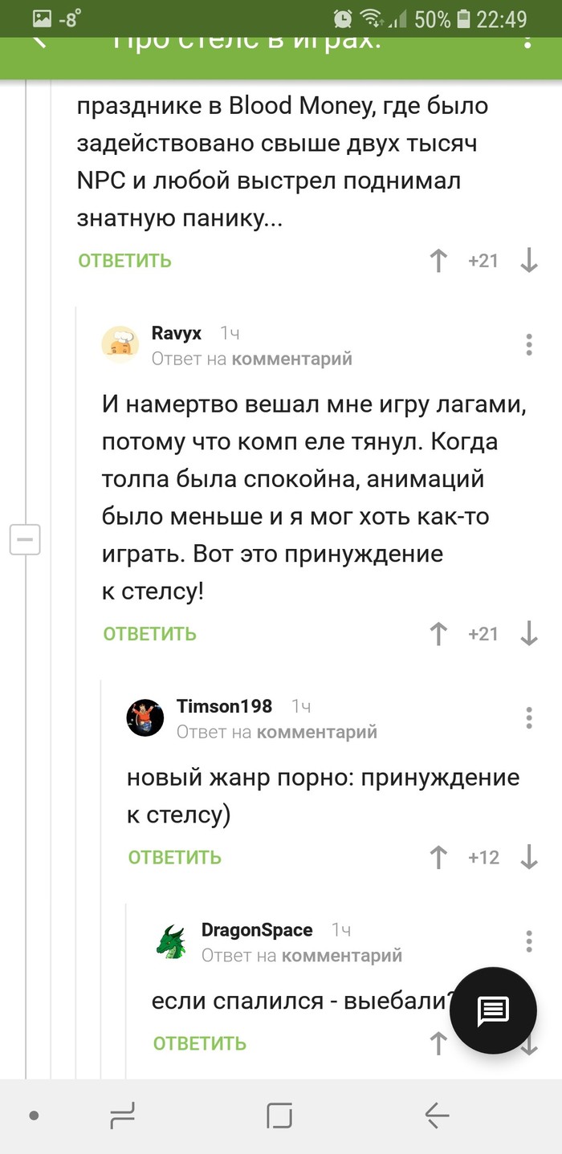Downvote Timson198's comment
Screen dimensions: 562x1154
[529, 858]
